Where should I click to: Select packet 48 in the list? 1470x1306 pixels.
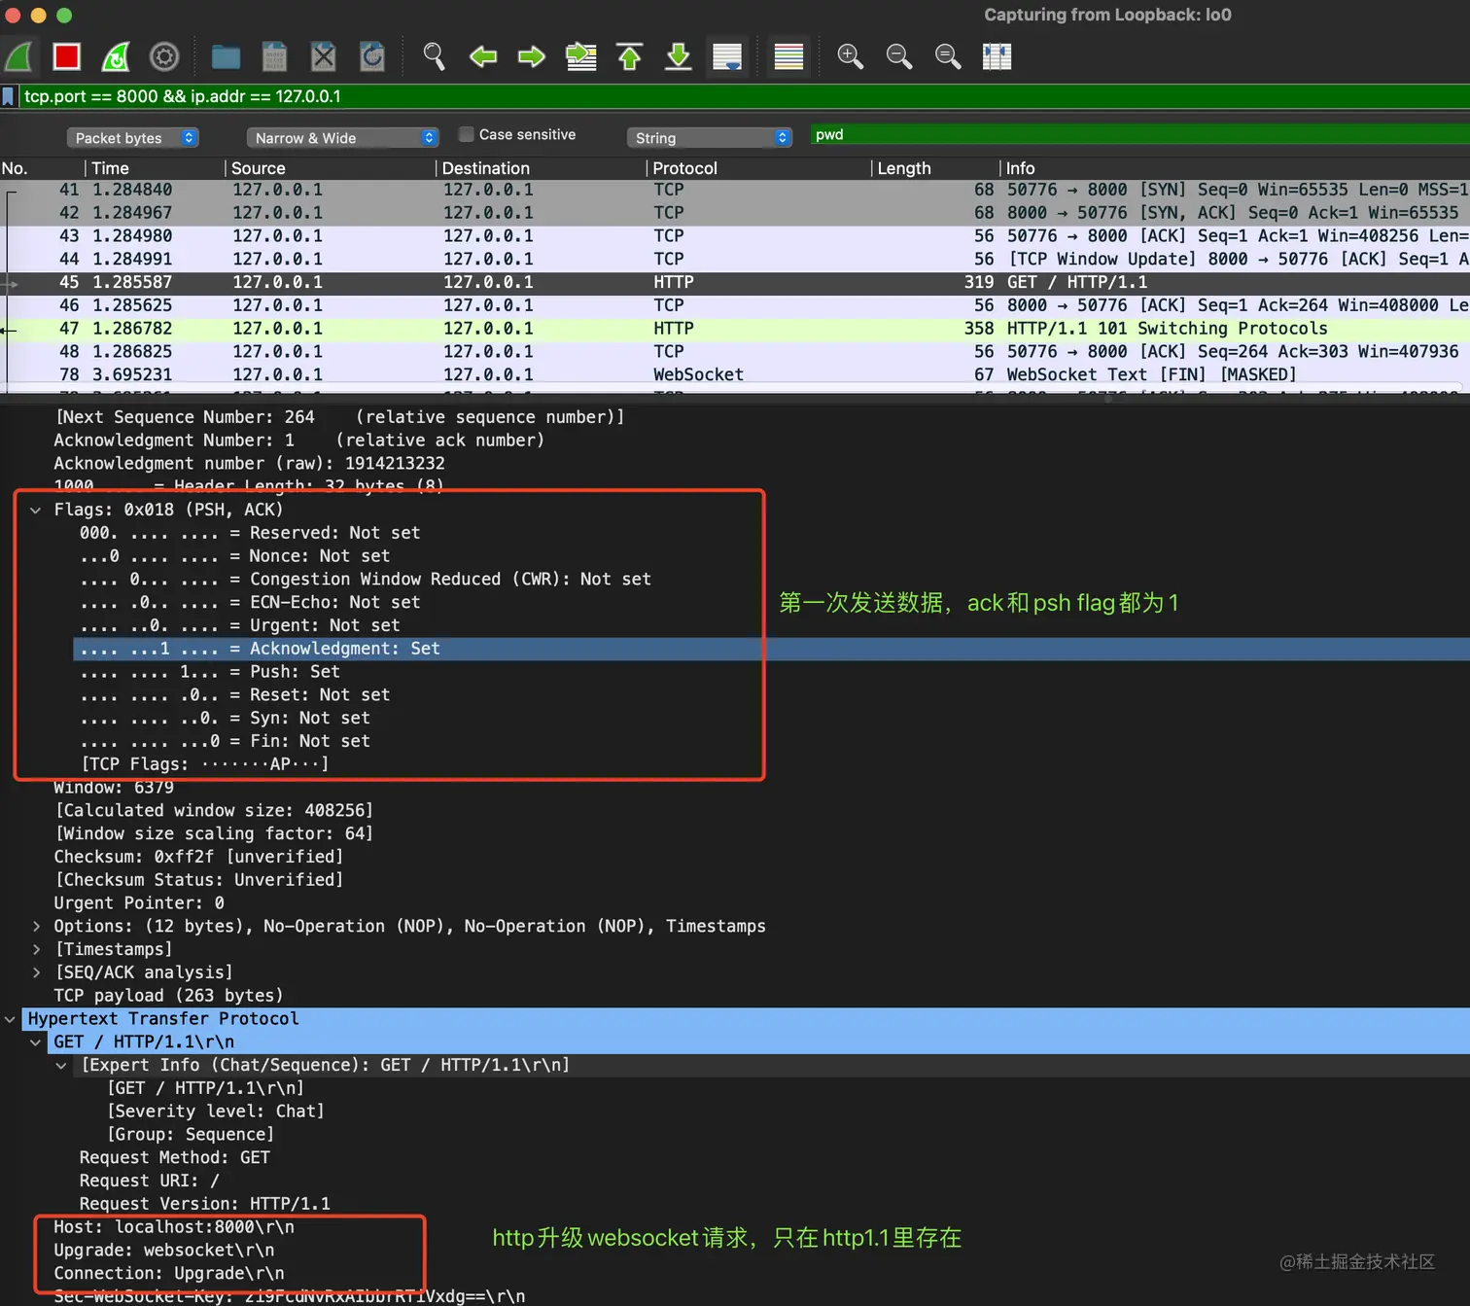pyautogui.click(x=735, y=352)
